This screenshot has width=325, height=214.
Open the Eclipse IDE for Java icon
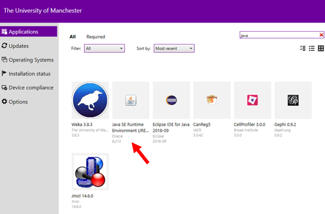pos(171,100)
